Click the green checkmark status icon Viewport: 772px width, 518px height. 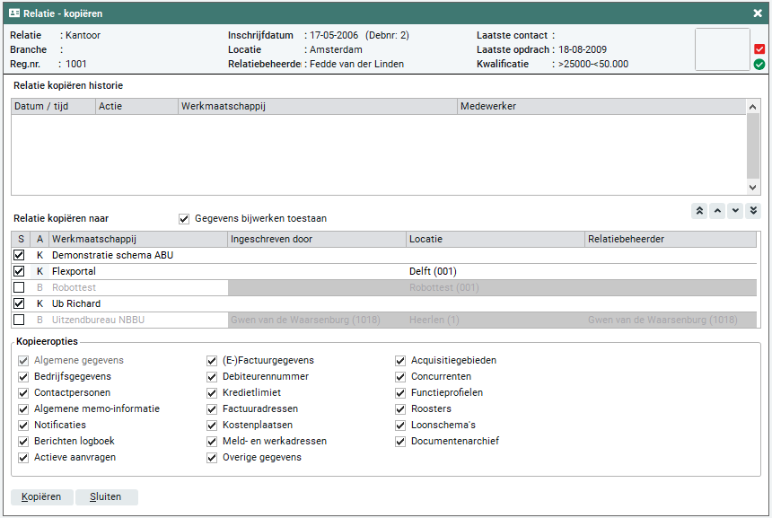point(759,65)
